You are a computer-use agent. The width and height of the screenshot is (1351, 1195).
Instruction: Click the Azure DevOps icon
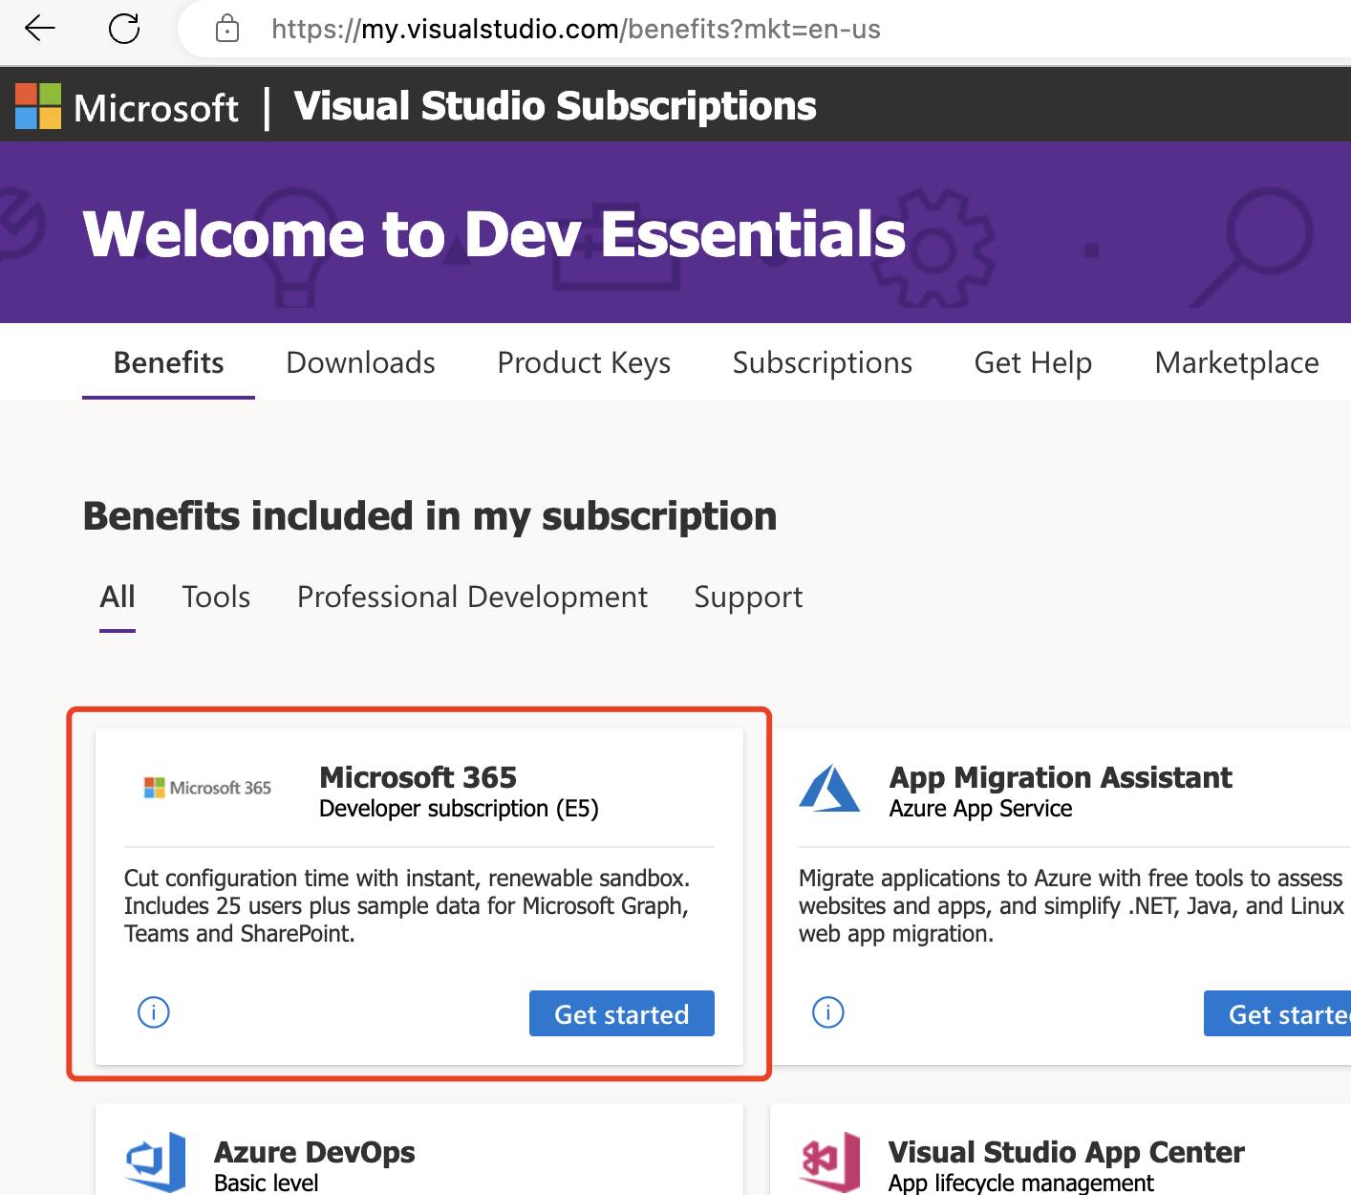point(155,1160)
